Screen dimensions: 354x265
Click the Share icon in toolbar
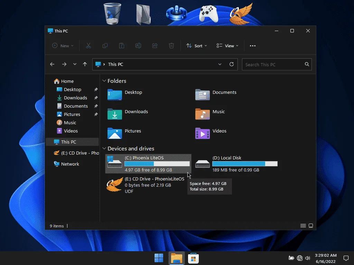[155, 46]
